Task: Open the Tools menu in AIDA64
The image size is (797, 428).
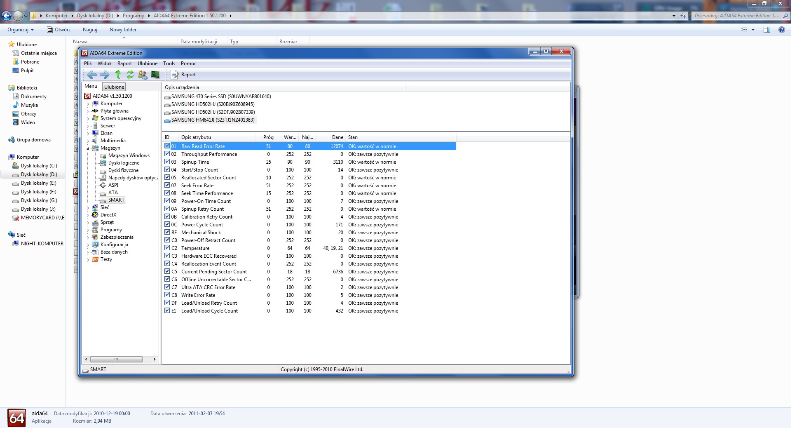Action: pyautogui.click(x=169, y=63)
